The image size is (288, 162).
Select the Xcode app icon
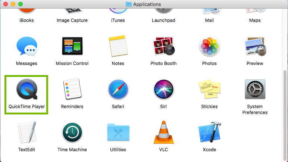pos(210,132)
